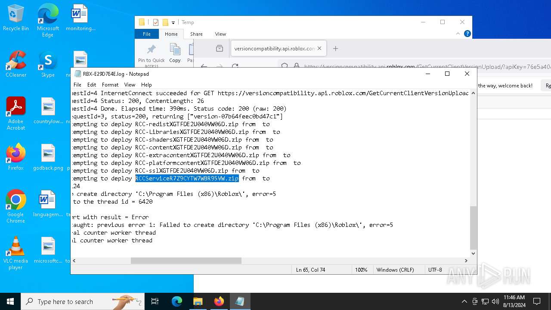Click Notepad horizontal scrollbar left arrow
Screen dimensions: 551x310
point(74,260)
